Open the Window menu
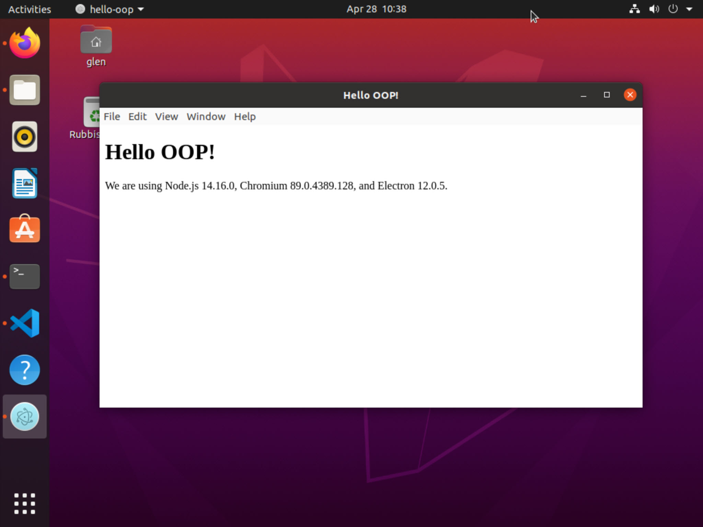This screenshot has width=703, height=527. click(x=206, y=117)
